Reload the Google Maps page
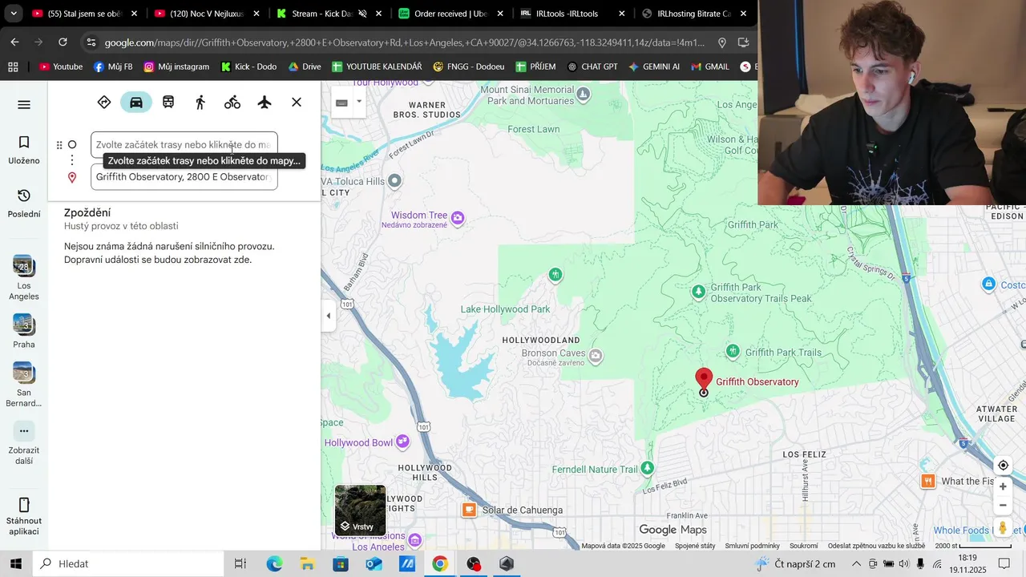The height and width of the screenshot is (577, 1026). pos(63,42)
